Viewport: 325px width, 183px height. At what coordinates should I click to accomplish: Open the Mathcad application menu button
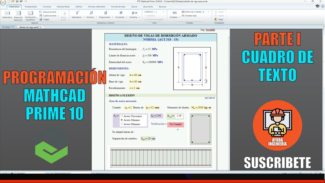coord(3,2)
